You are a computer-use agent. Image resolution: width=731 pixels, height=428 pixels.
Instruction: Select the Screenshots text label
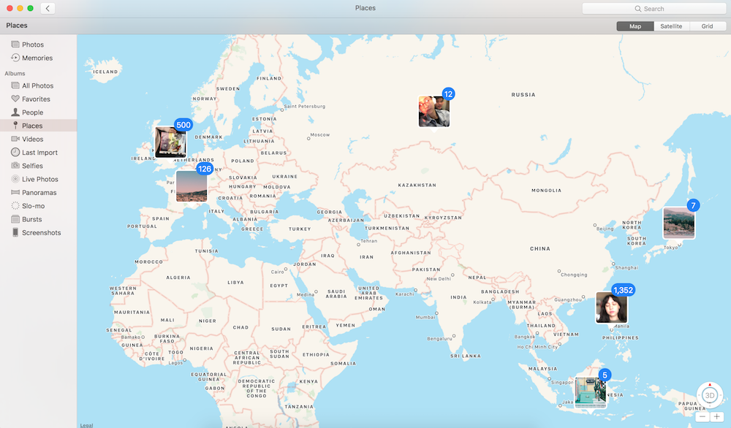pyautogui.click(x=42, y=232)
